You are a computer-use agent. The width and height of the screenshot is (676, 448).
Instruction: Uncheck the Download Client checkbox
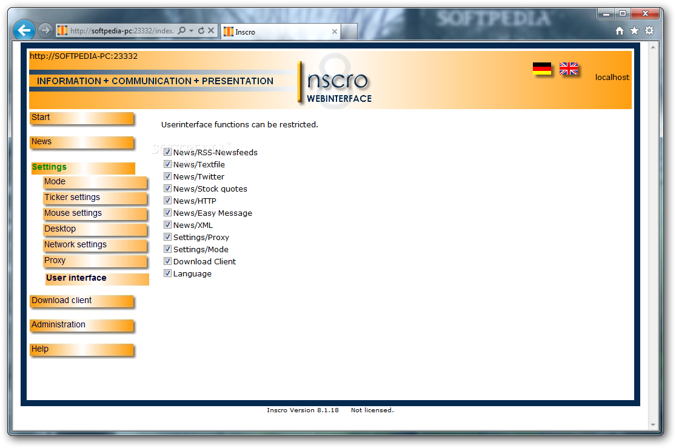tap(168, 261)
